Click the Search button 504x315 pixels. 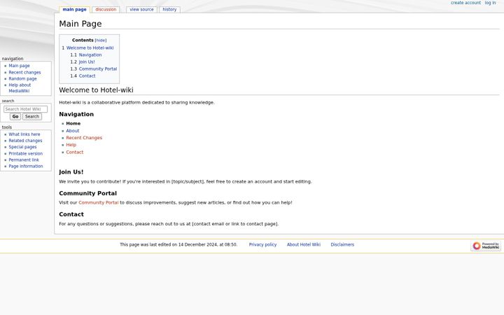[x=31, y=117]
